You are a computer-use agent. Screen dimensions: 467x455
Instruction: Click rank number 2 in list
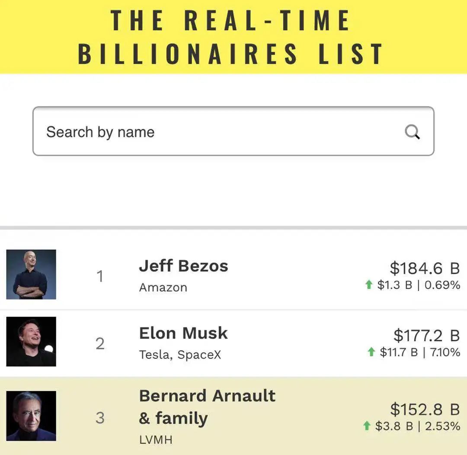(x=100, y=344)
